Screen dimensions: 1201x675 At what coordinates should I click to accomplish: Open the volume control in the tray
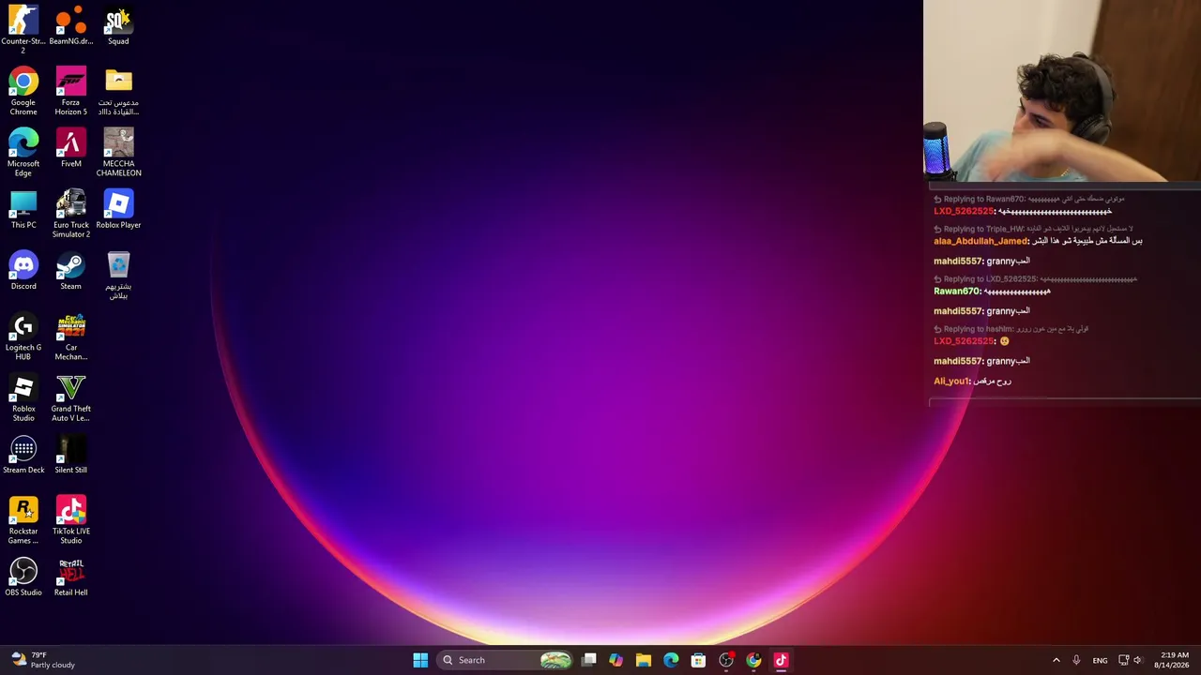[1138, 660]
